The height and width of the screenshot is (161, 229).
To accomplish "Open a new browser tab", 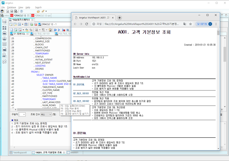I will [x=120, y=17].
